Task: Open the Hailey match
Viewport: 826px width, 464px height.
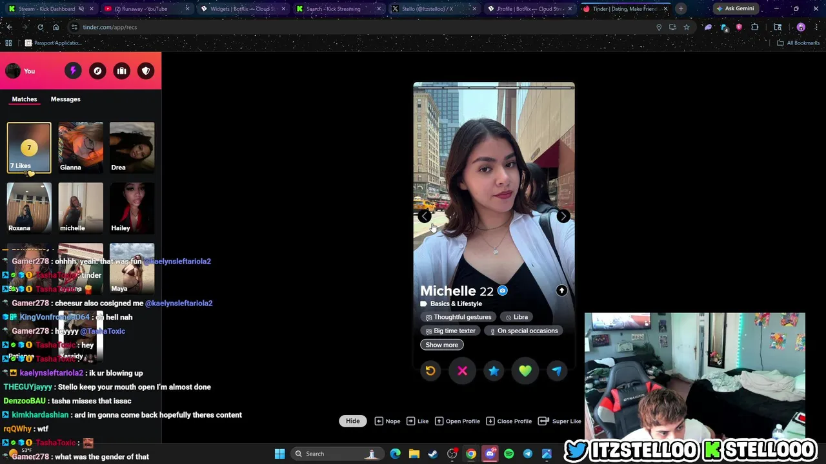Action: click(x=132, y=208)
